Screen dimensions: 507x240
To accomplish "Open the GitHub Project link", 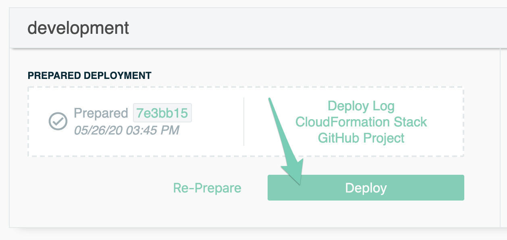I will coord(361,138).
